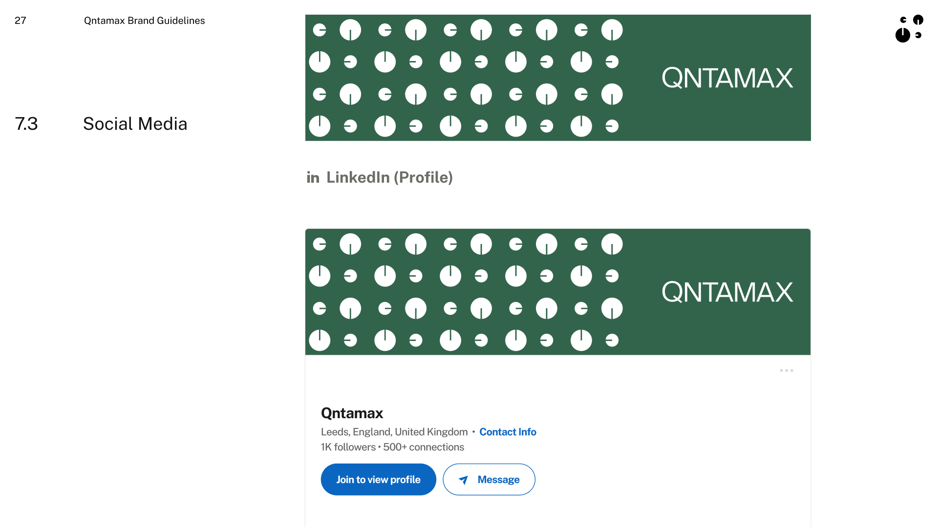Click the Join to view profile button
The height and width of the screenshot is (527, 938).
378,479
